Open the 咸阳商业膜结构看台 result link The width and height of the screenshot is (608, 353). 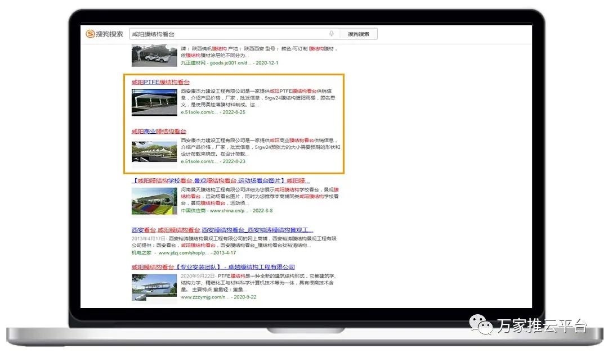[x=159, y=131]
